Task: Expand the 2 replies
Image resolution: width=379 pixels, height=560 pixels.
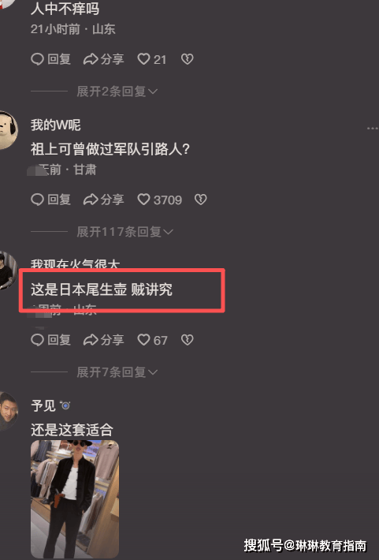Action: [x=117, y=91]
